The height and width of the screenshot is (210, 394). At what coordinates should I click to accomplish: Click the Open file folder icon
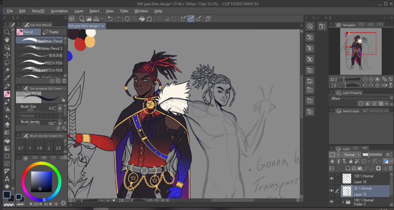[89, 19]
